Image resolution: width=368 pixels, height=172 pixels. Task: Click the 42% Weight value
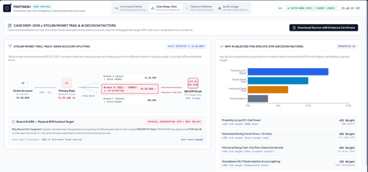click(x=347, y=120)
